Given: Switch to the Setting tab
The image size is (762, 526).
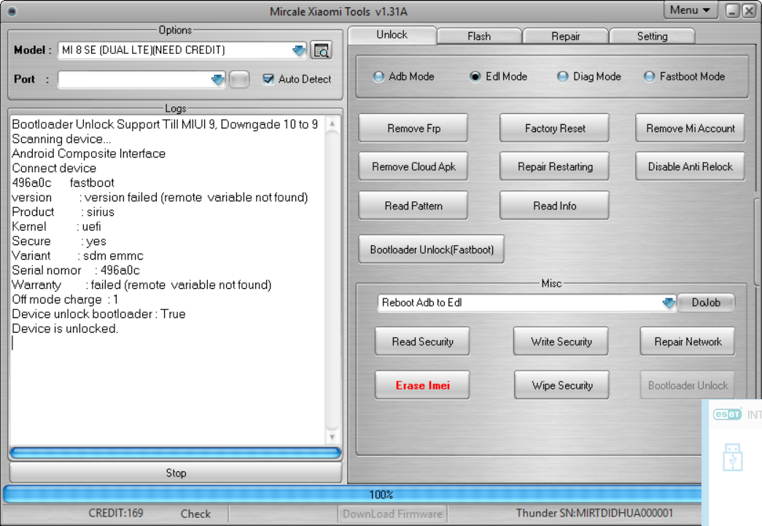Looking at the screenshot, I should click(652, 36).
